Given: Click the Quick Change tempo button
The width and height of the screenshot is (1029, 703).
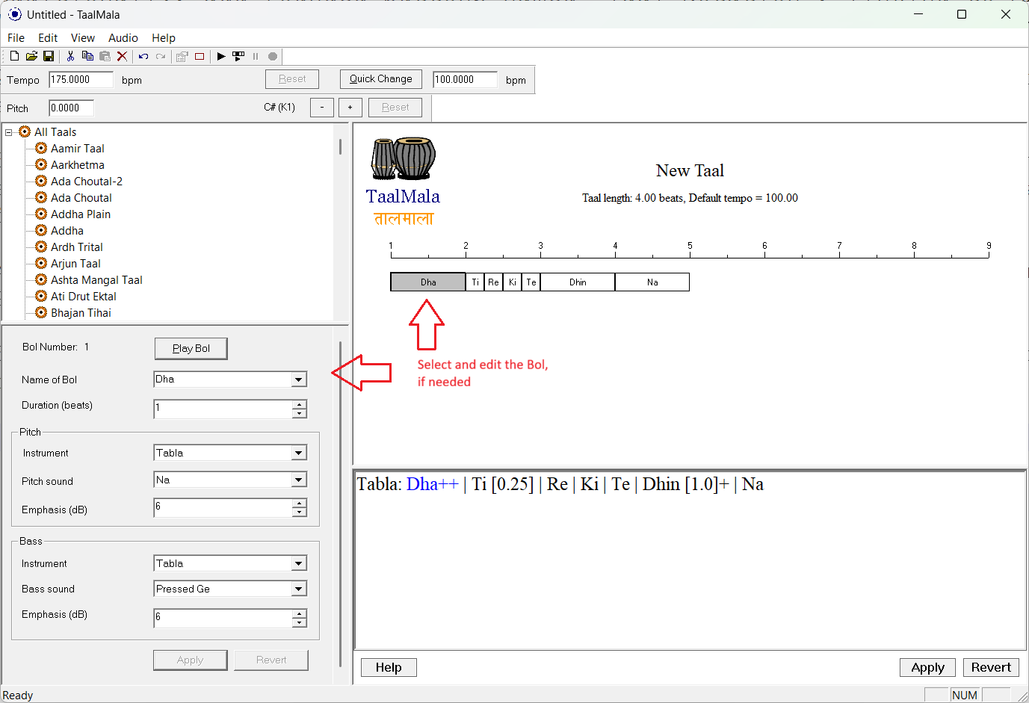Looking at the screenshot, I should (381, 79).
